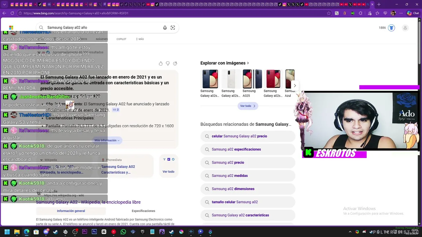Add this page to favorites star
422x237 pixels.
329,13
